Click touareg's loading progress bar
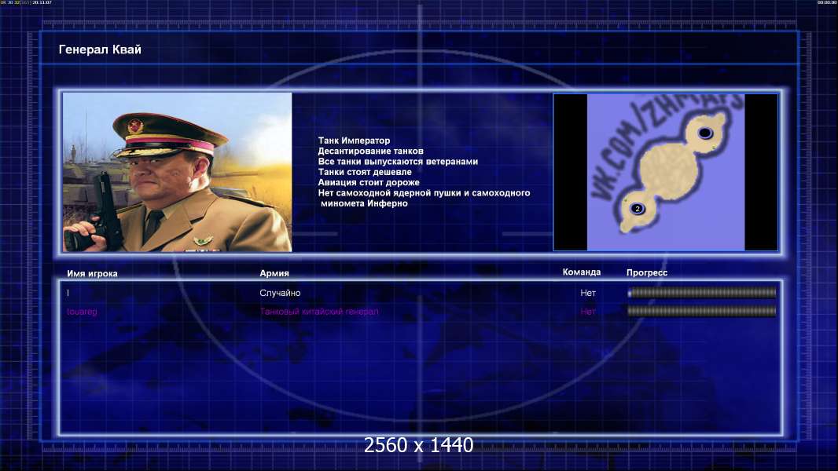The width and height of the screenshot is (838, 471). tap(702, 311)
